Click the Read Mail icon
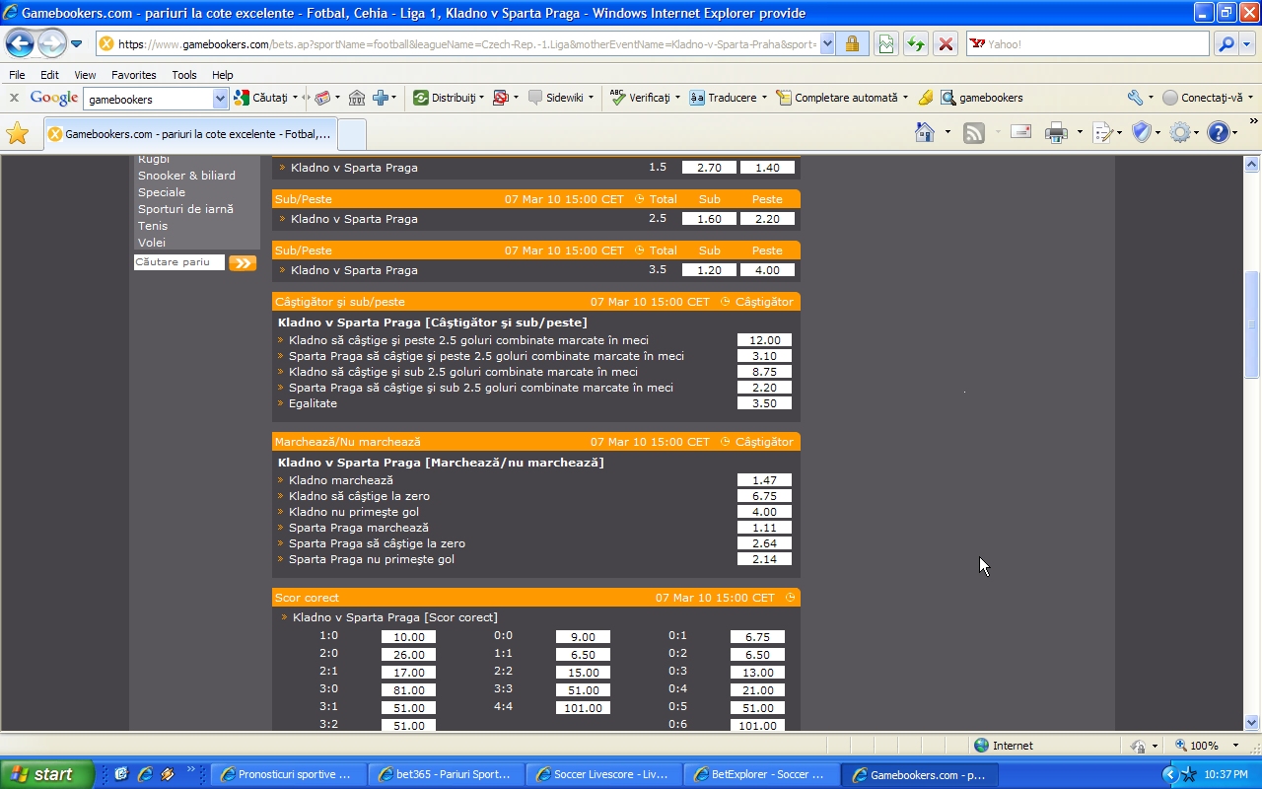 [x=1020, y=132]
